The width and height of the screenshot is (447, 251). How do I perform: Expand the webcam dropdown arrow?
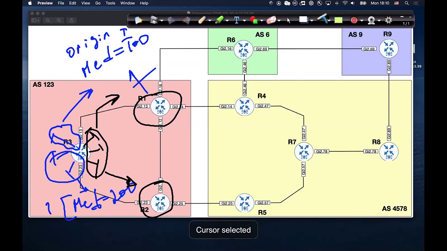click(379, 21)
